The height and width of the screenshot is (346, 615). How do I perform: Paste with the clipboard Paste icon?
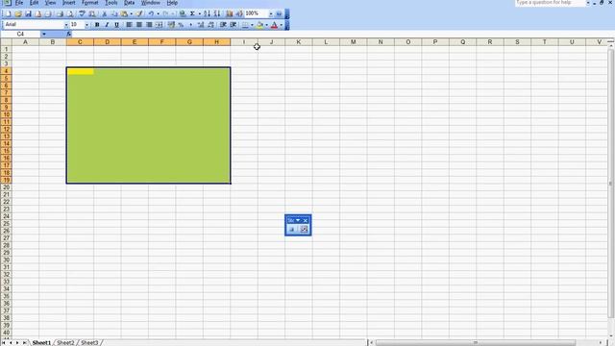(x=124, y=13)
